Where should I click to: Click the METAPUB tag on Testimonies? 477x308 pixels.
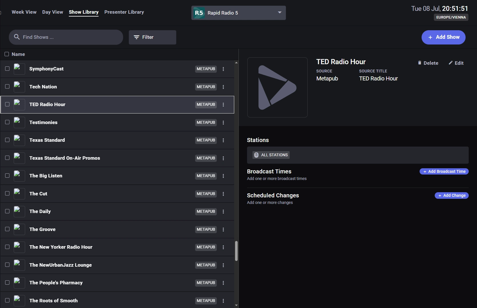tap(206, 123)
